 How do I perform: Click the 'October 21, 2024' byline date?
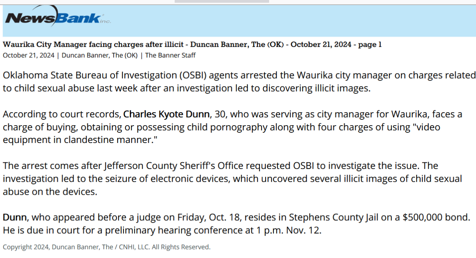29,55
